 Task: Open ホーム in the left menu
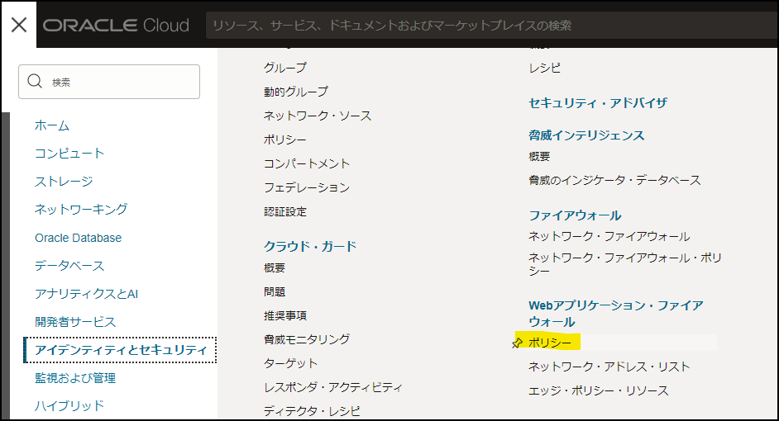click(51, 125)
